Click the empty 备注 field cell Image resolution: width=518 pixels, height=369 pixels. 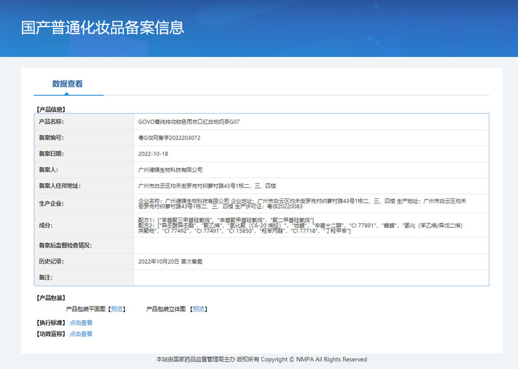[x=311, y=277]
